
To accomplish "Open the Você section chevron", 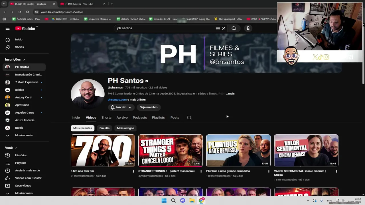I will point(16,148).
